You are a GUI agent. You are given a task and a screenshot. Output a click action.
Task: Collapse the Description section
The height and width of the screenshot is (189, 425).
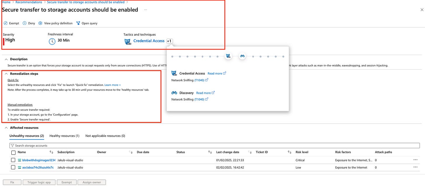pos(6,59)
